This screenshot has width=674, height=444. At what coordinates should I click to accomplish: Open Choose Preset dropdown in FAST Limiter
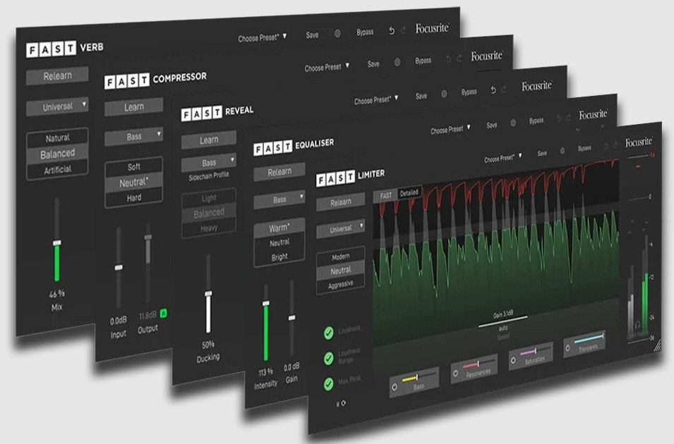(x=503, y=158)
